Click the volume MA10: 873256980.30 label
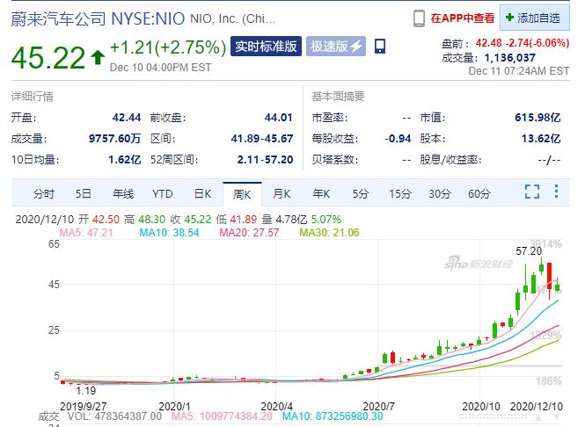 [333, 416]
